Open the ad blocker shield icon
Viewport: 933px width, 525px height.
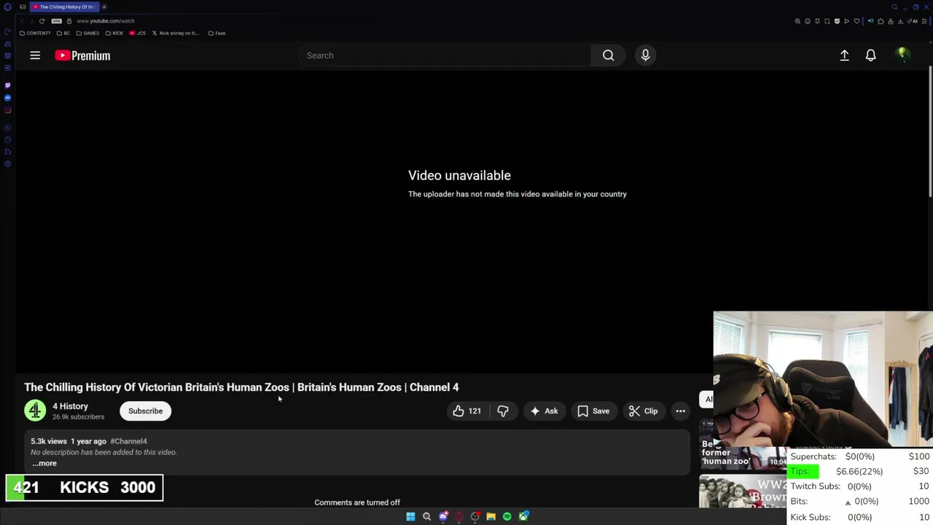pyautogui.click(x=837, y=21)
